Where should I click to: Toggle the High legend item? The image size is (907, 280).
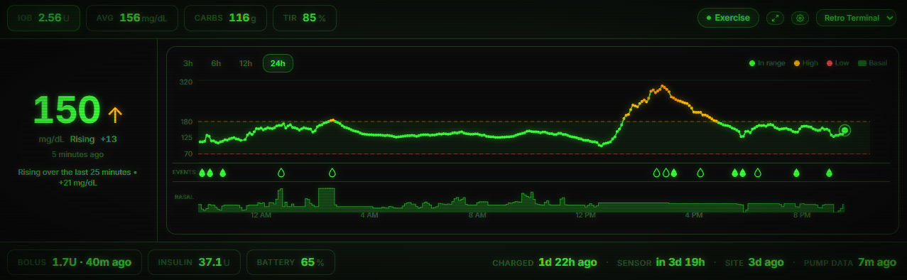point(806,63)
